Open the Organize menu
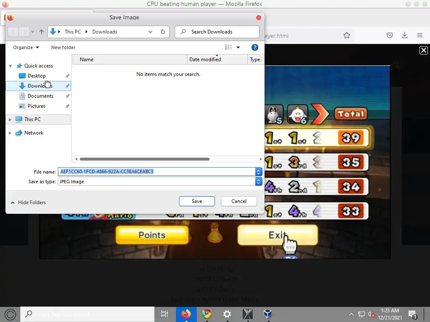 [x=26, y=47]
